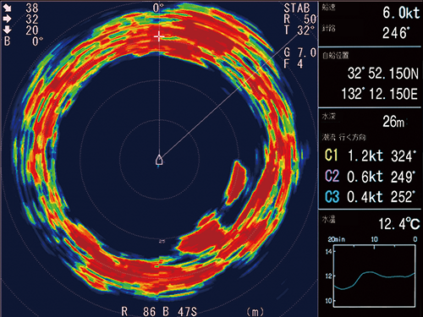
Task: Click the small isolated red fish school echo
Action: tap(236, 183)
